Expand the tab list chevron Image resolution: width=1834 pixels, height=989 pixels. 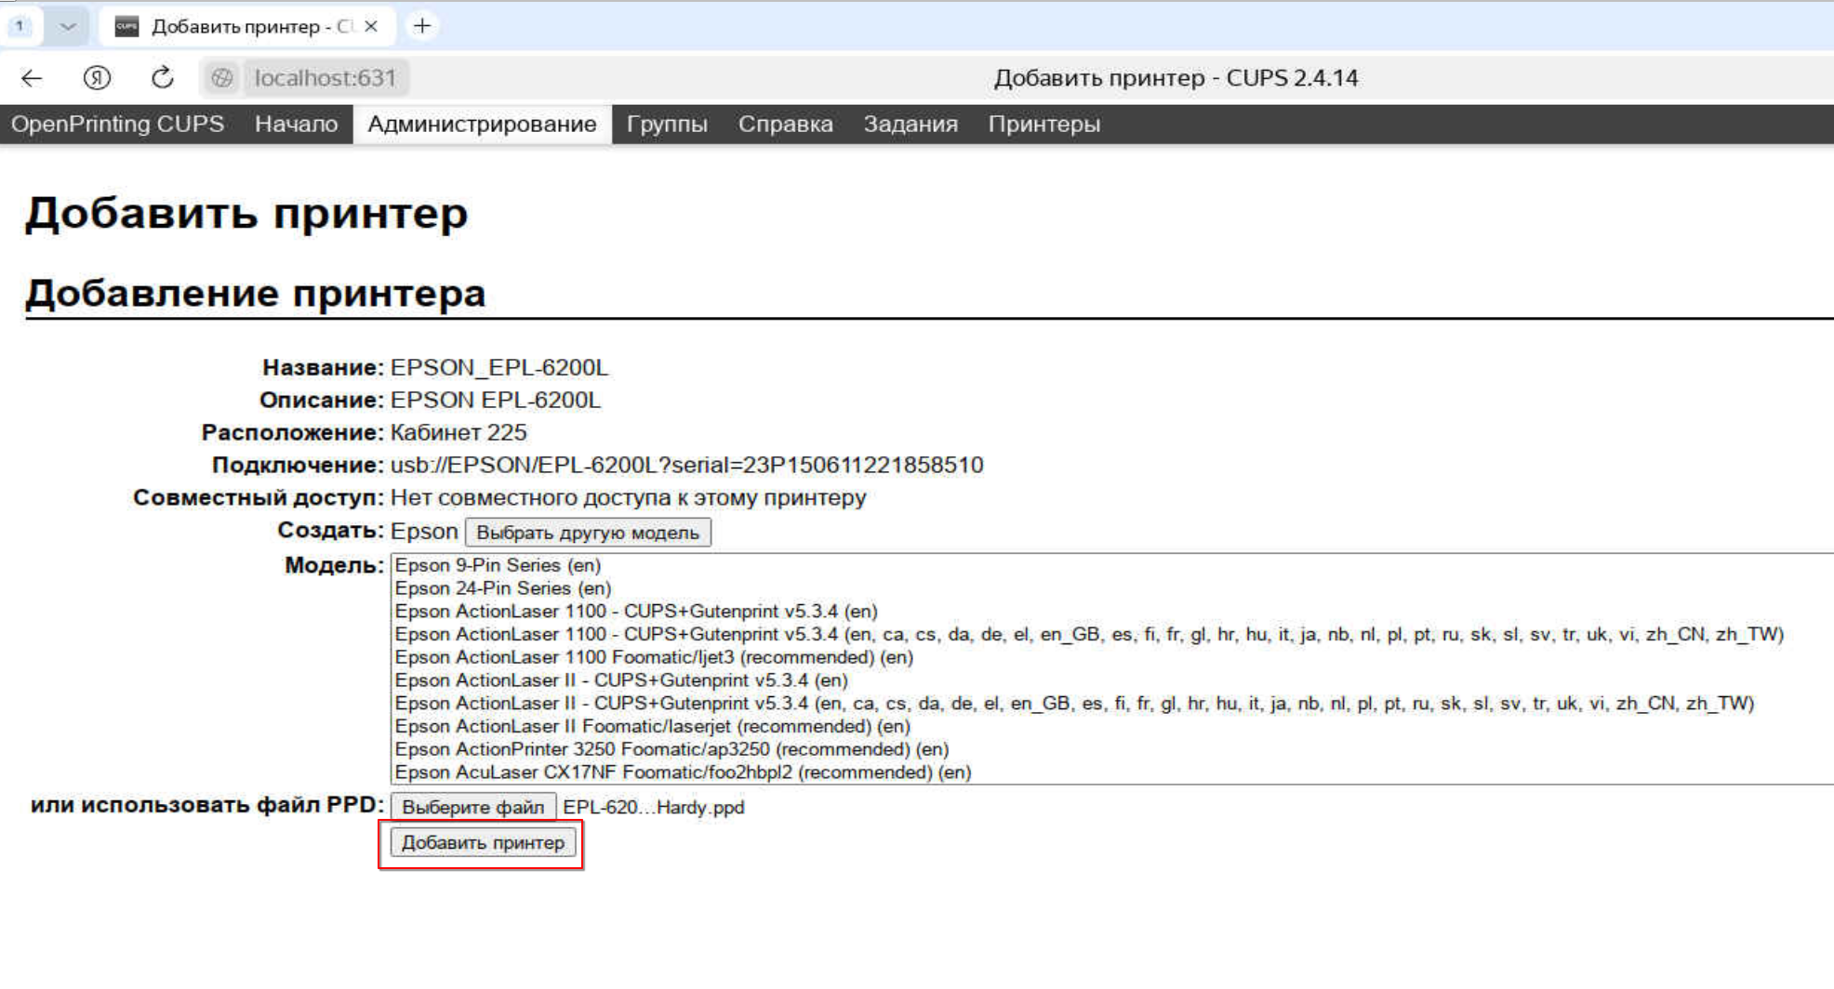click(67, 26)
